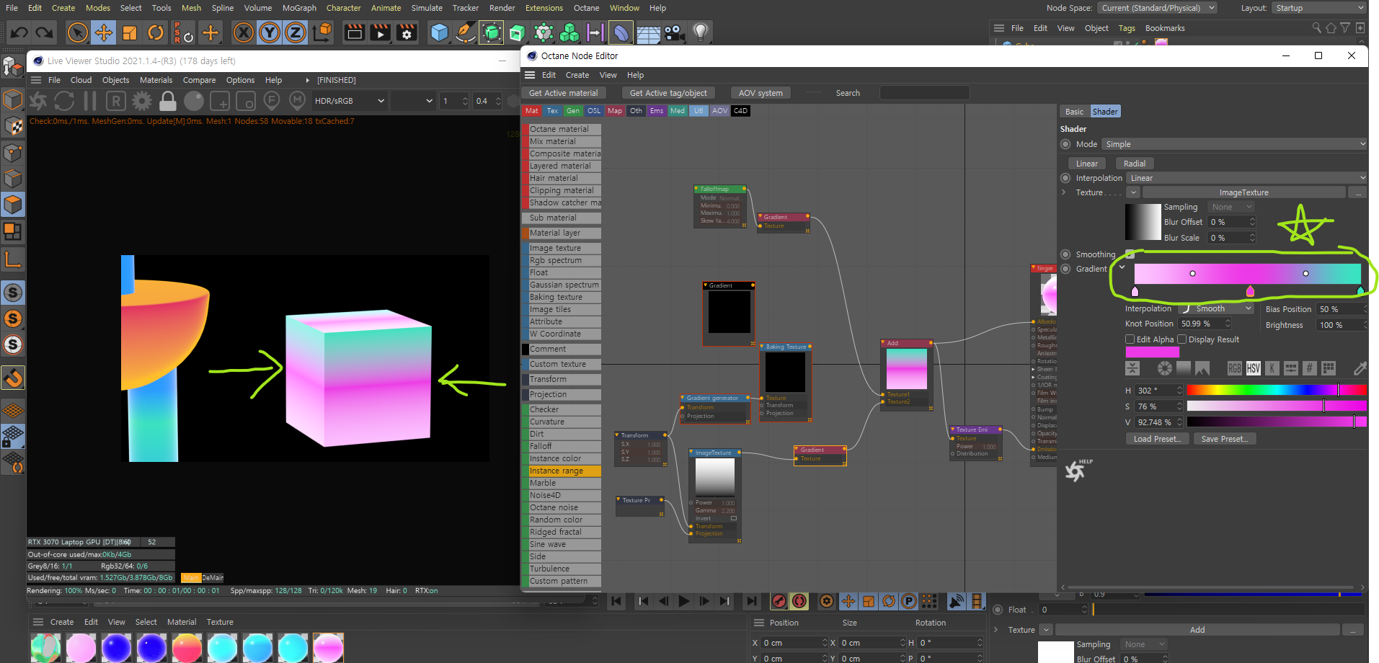The image size is (1379, 663).
Task: Select the Scale tool in top toolbar
Action: point(130,32)
